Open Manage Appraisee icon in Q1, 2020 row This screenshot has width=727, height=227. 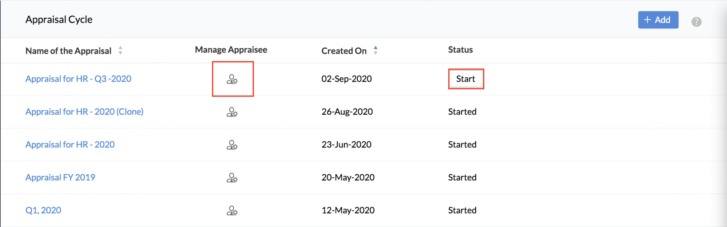(232, 211)
